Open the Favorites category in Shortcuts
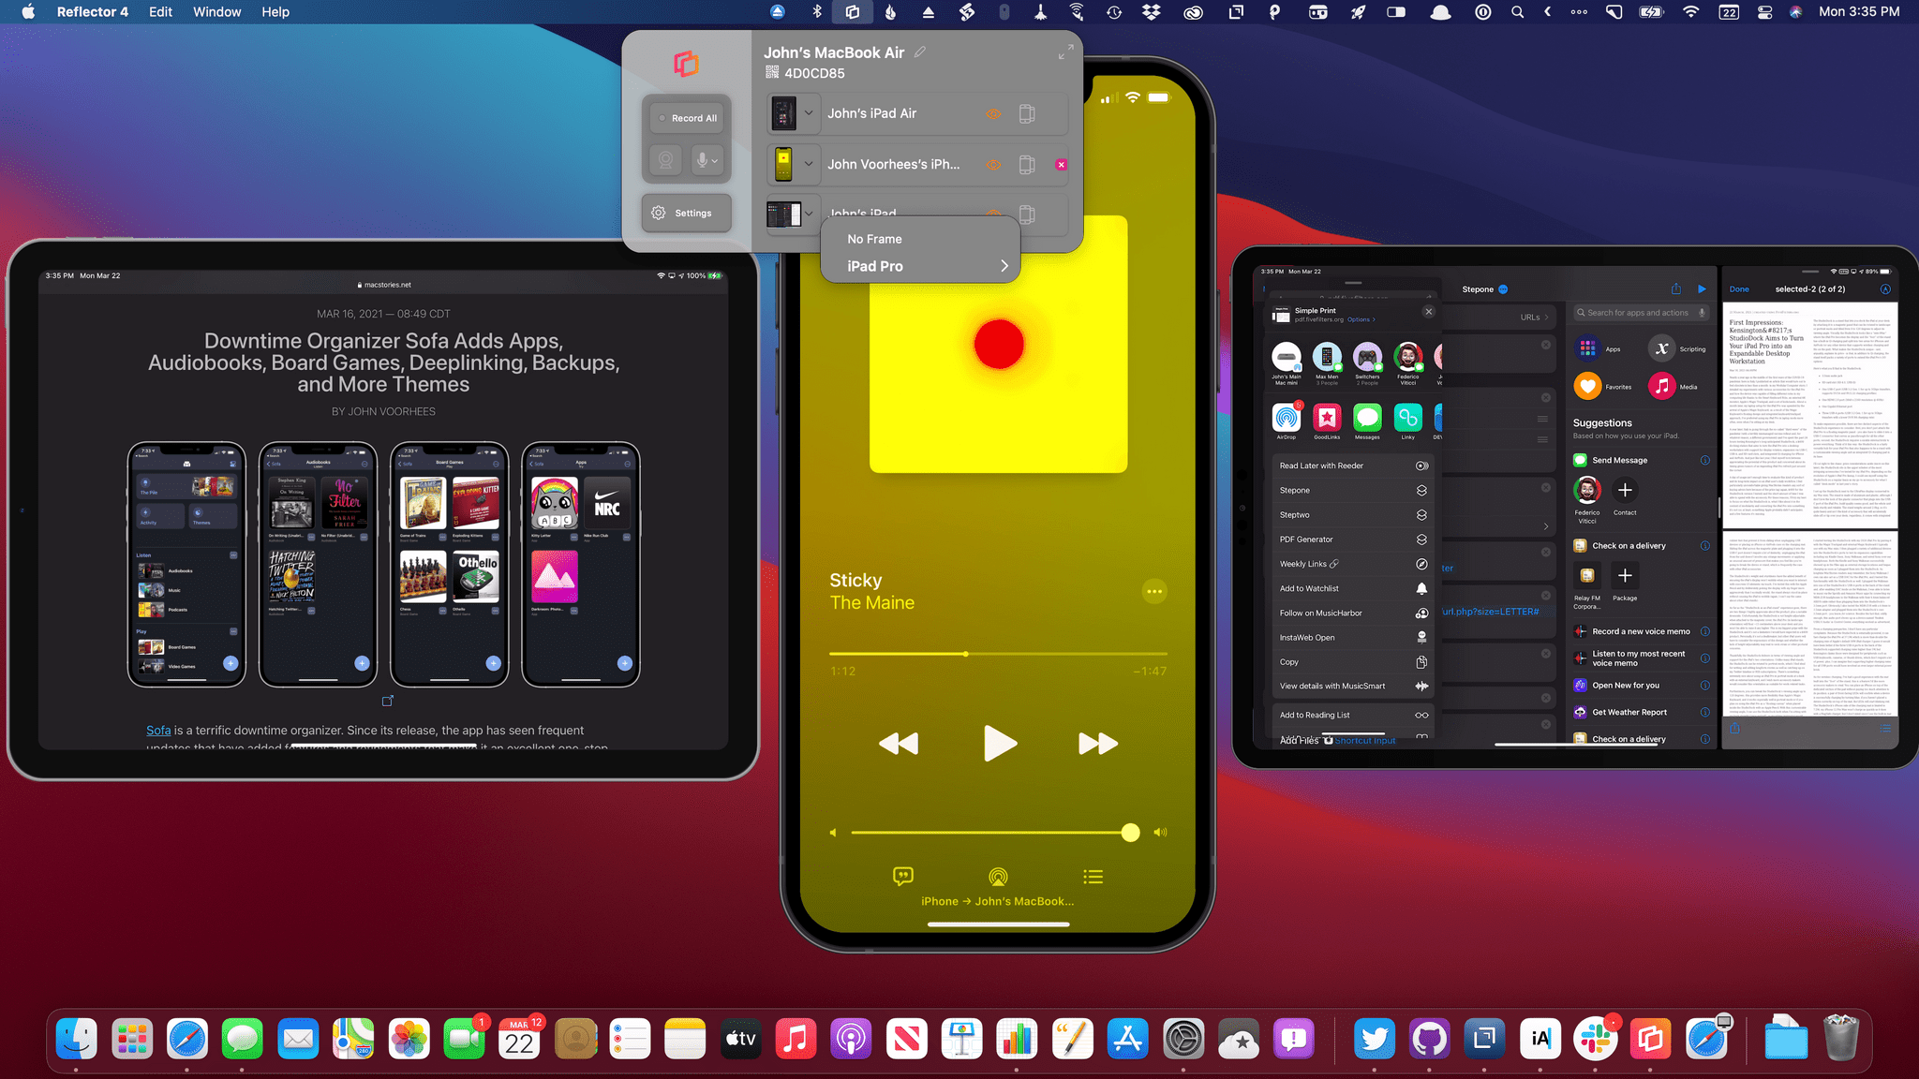1919x1079 pixels. tap(1604, 386)
